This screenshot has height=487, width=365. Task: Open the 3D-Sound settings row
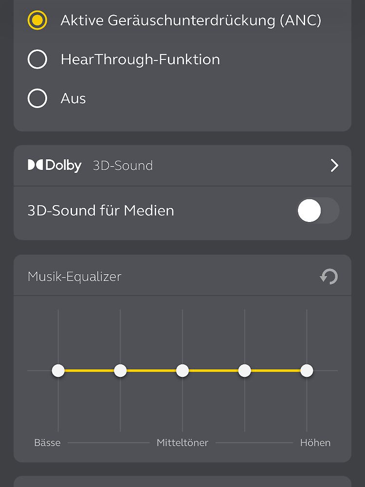point(182,166)
